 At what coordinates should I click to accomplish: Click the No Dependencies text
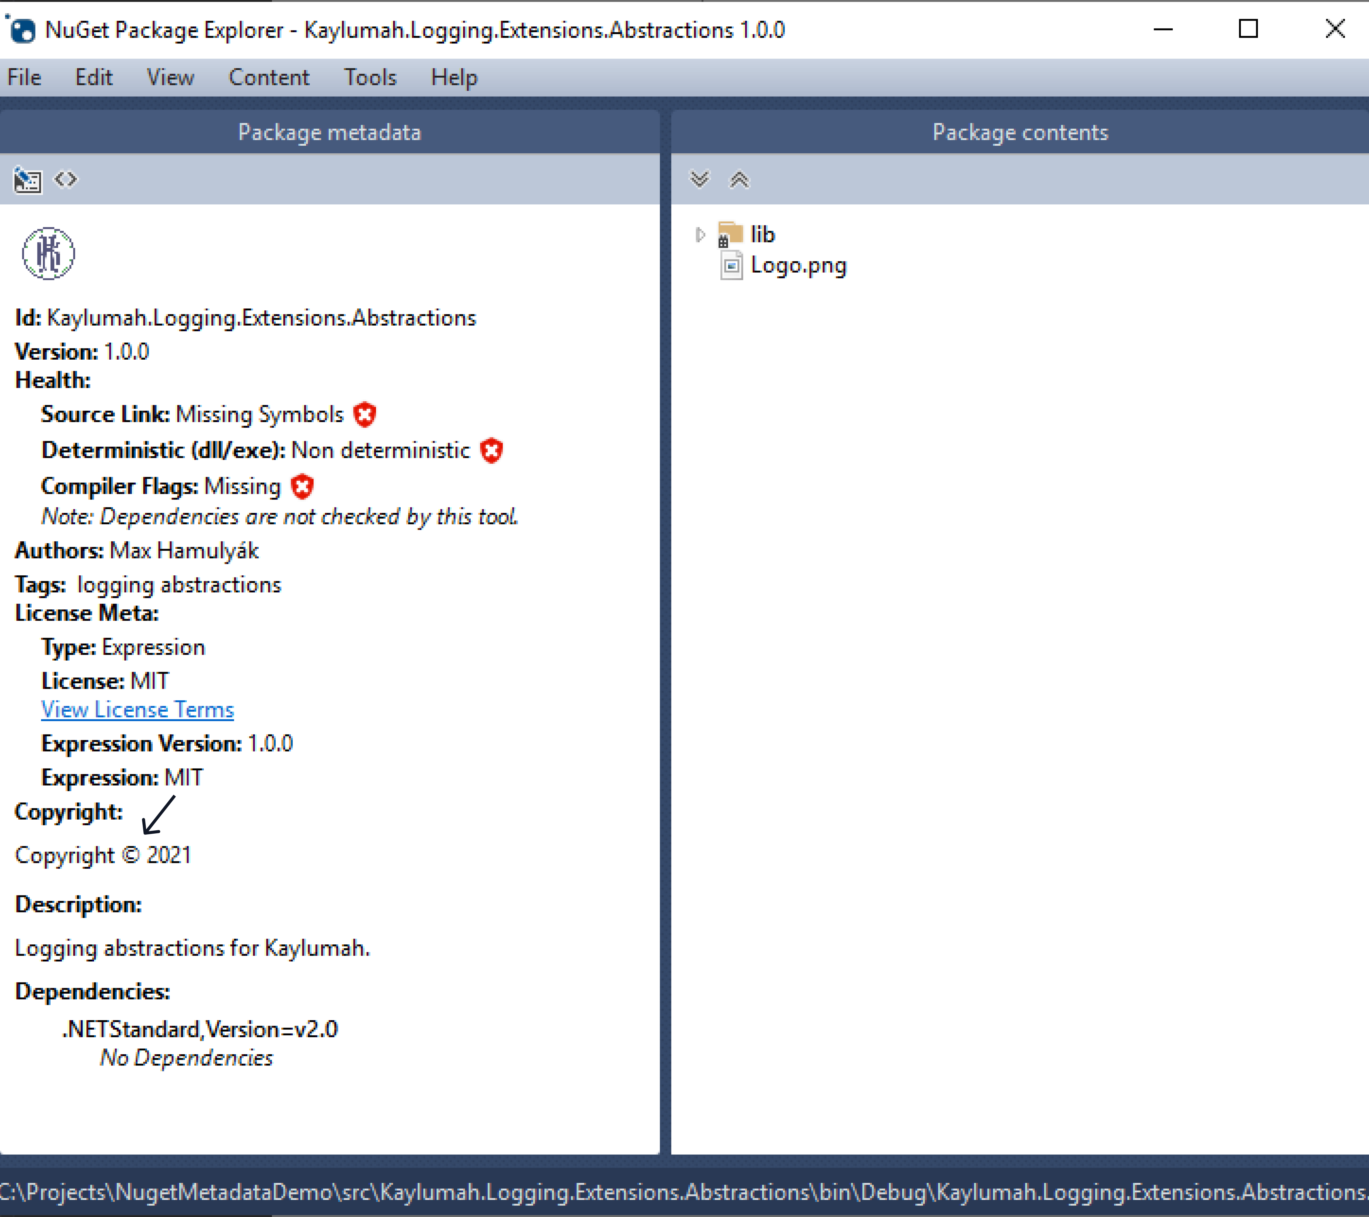coord(186,1058)
